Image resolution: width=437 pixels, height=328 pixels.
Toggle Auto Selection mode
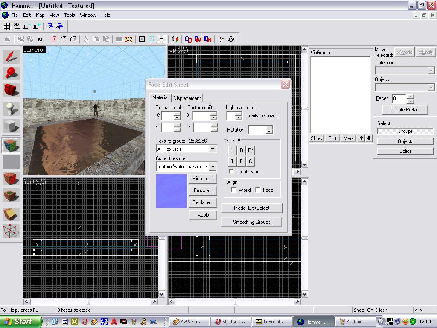tap(151, 39)
